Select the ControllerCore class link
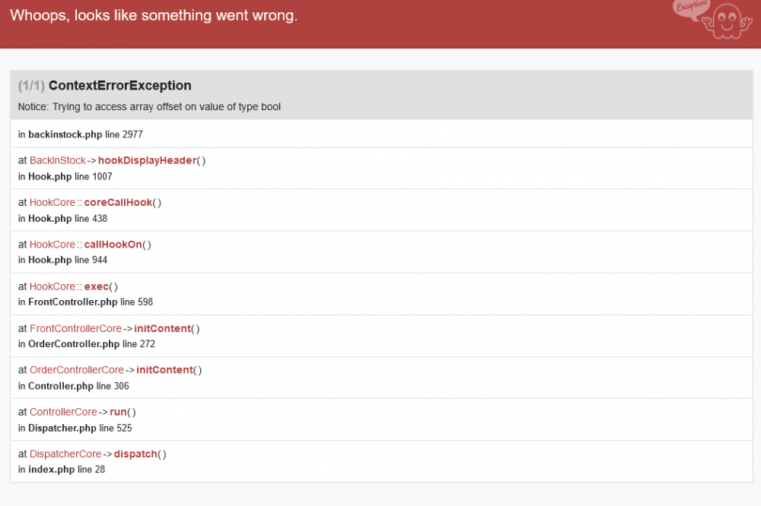The image size is (761, 506). 63,412
